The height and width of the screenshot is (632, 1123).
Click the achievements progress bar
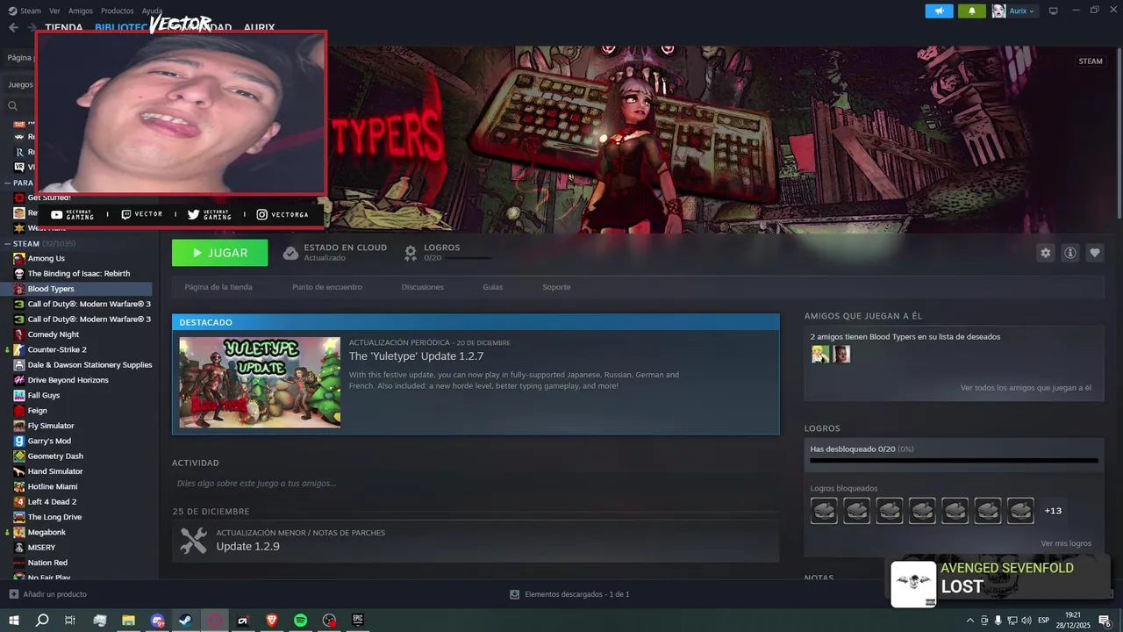point(954,460)
